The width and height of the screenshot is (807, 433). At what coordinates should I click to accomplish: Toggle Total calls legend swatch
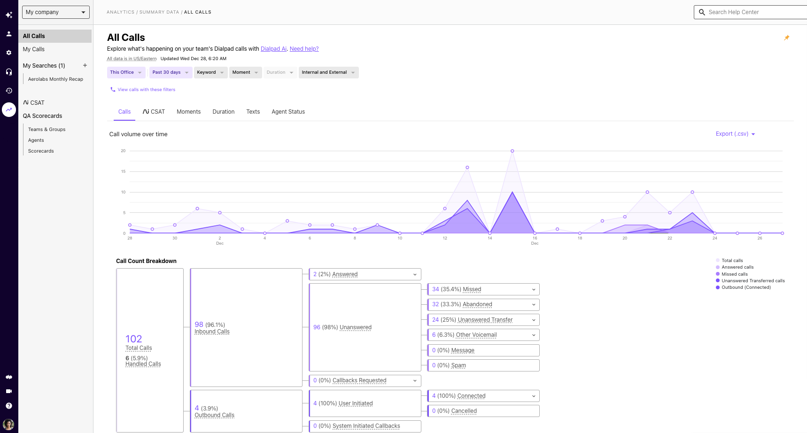(x=718, y=261)
